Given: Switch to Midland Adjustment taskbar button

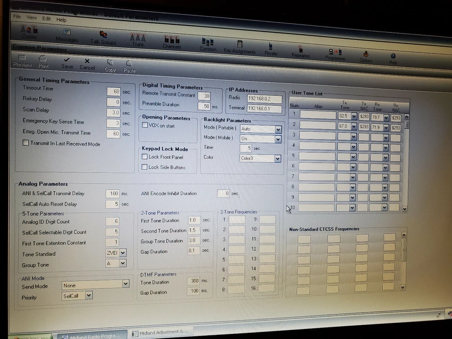Looking at the screenshot, I should tap(161, 333).
